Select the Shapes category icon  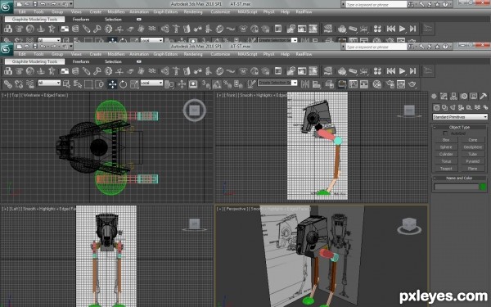click(x=444, y=107)
